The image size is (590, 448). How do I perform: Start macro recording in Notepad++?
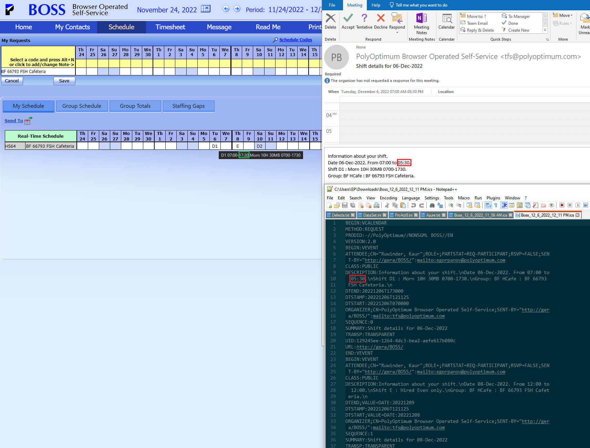coord(562,205)
